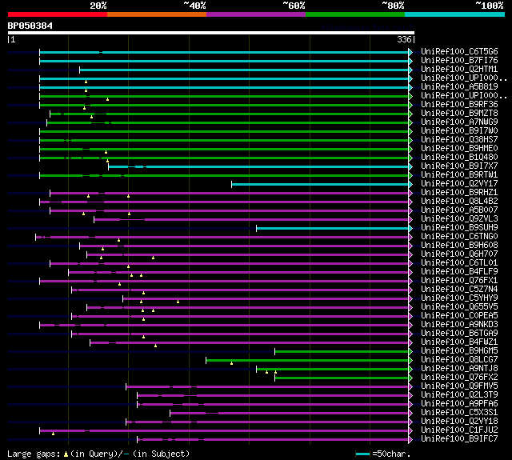Click UniRef100_B6TGA9 hit name
This screenshot has height=460, width=512.
[x=459, y=334]
